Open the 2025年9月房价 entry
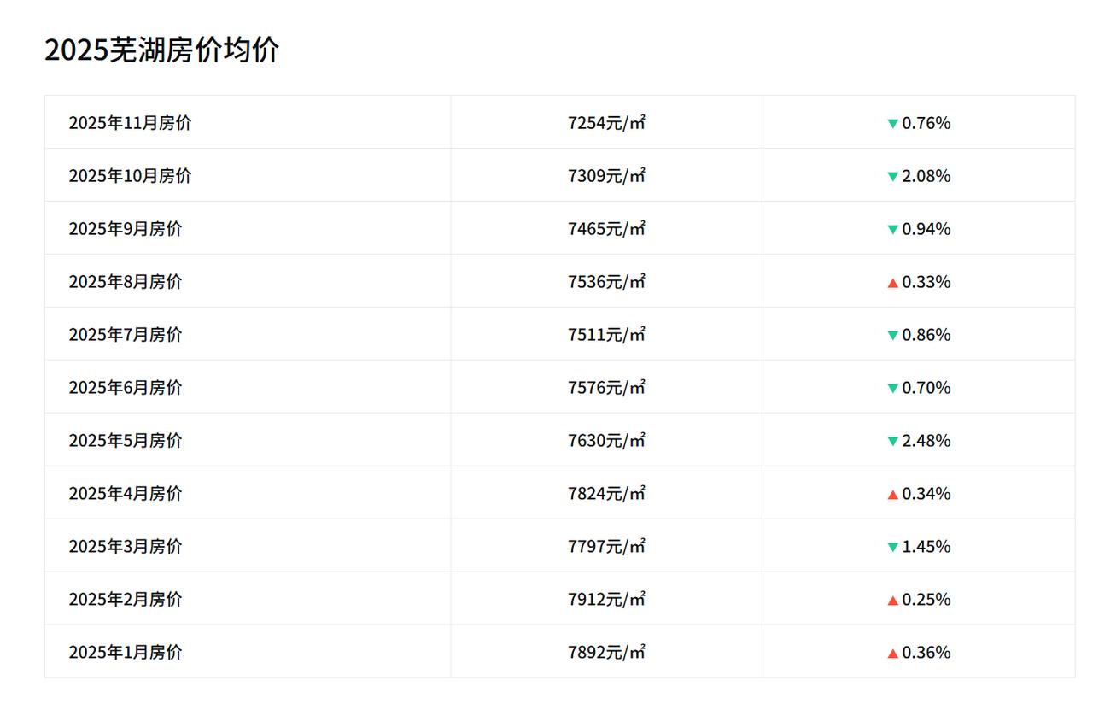Image resolution: width=1093 pixels, height=704 pixels. coord(126,229)
